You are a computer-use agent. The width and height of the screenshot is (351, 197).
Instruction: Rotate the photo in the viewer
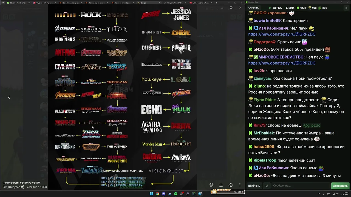pos(230,185)
